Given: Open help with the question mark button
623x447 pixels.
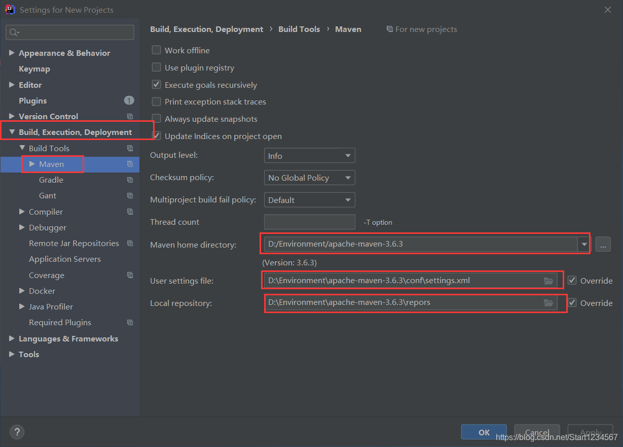Looking at the screenshot, I should pos(17,432).
